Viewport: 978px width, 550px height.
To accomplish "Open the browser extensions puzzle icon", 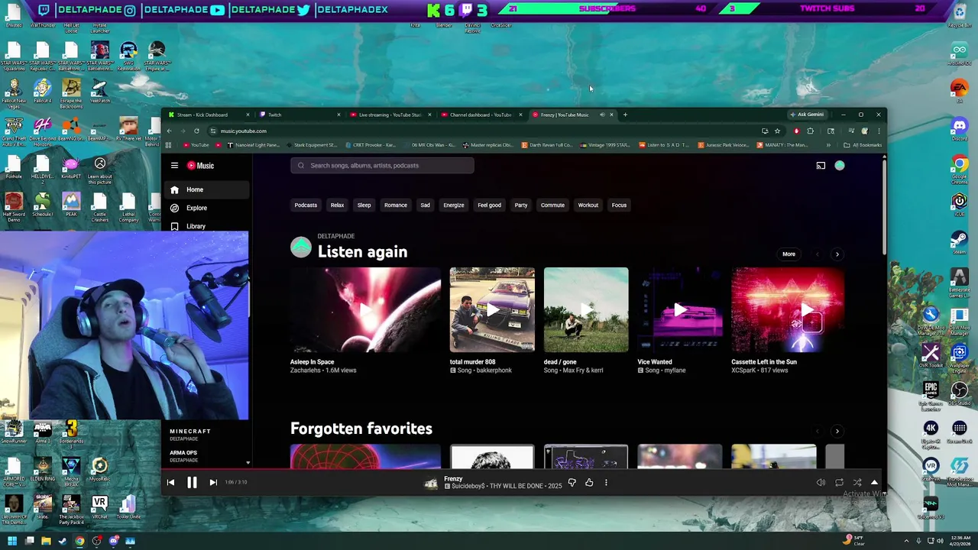I will 810,131.
